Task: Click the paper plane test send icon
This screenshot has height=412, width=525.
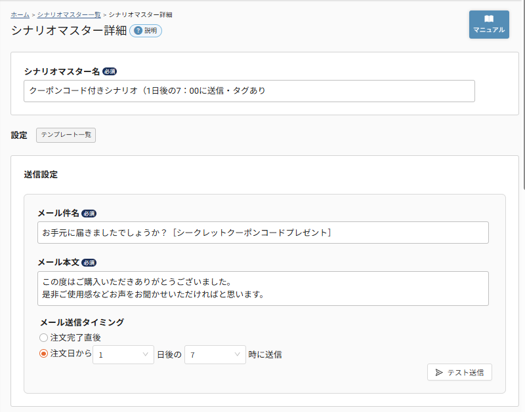Action: (439, 372)
